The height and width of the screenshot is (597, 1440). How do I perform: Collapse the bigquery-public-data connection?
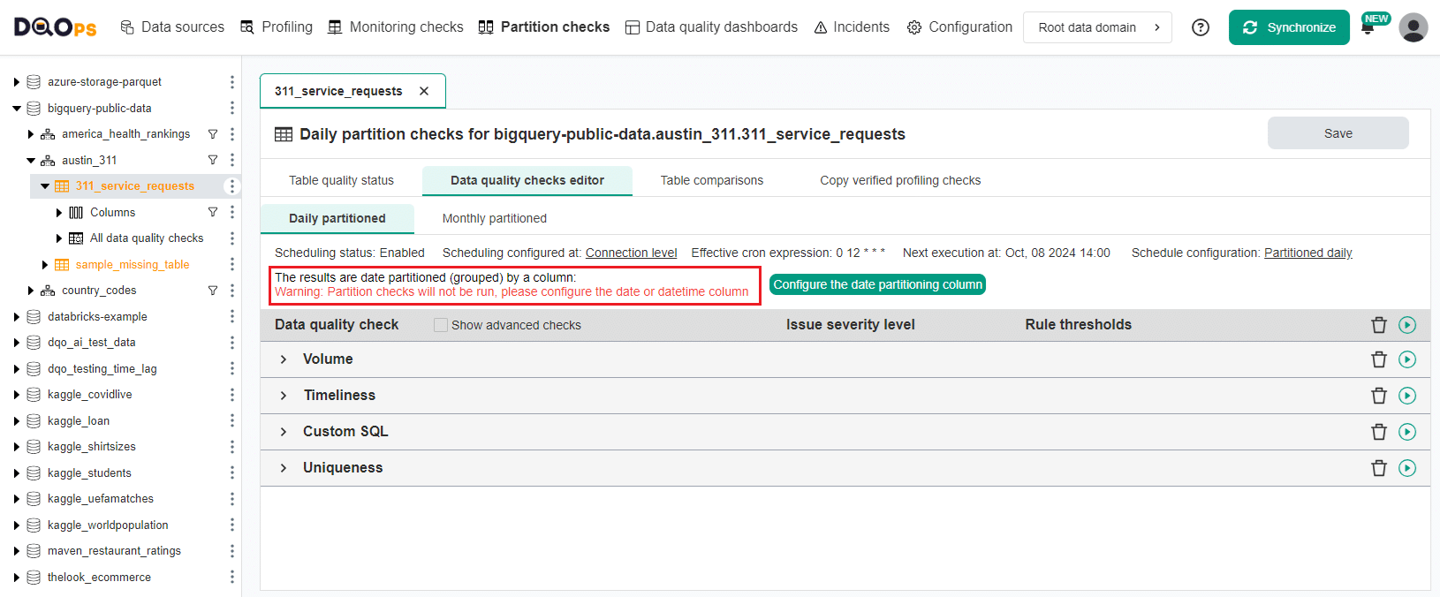[x=17, y=109]
